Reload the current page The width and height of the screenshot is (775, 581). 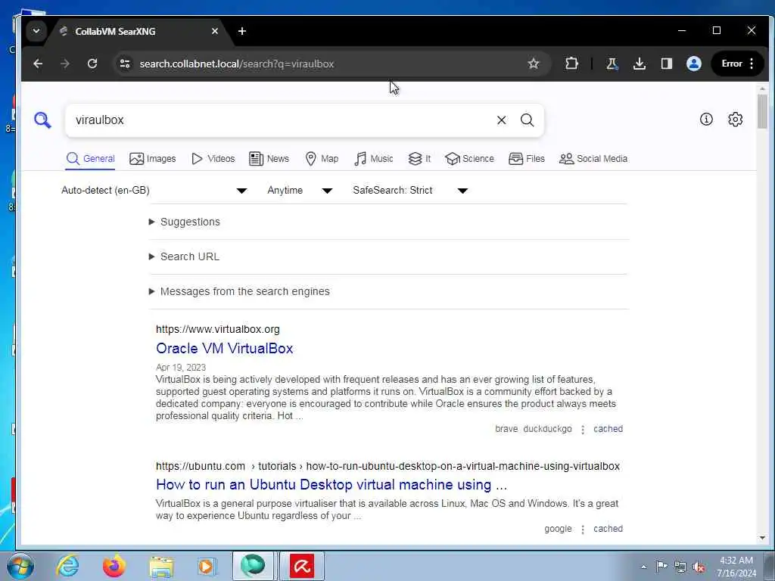point(92,64)
